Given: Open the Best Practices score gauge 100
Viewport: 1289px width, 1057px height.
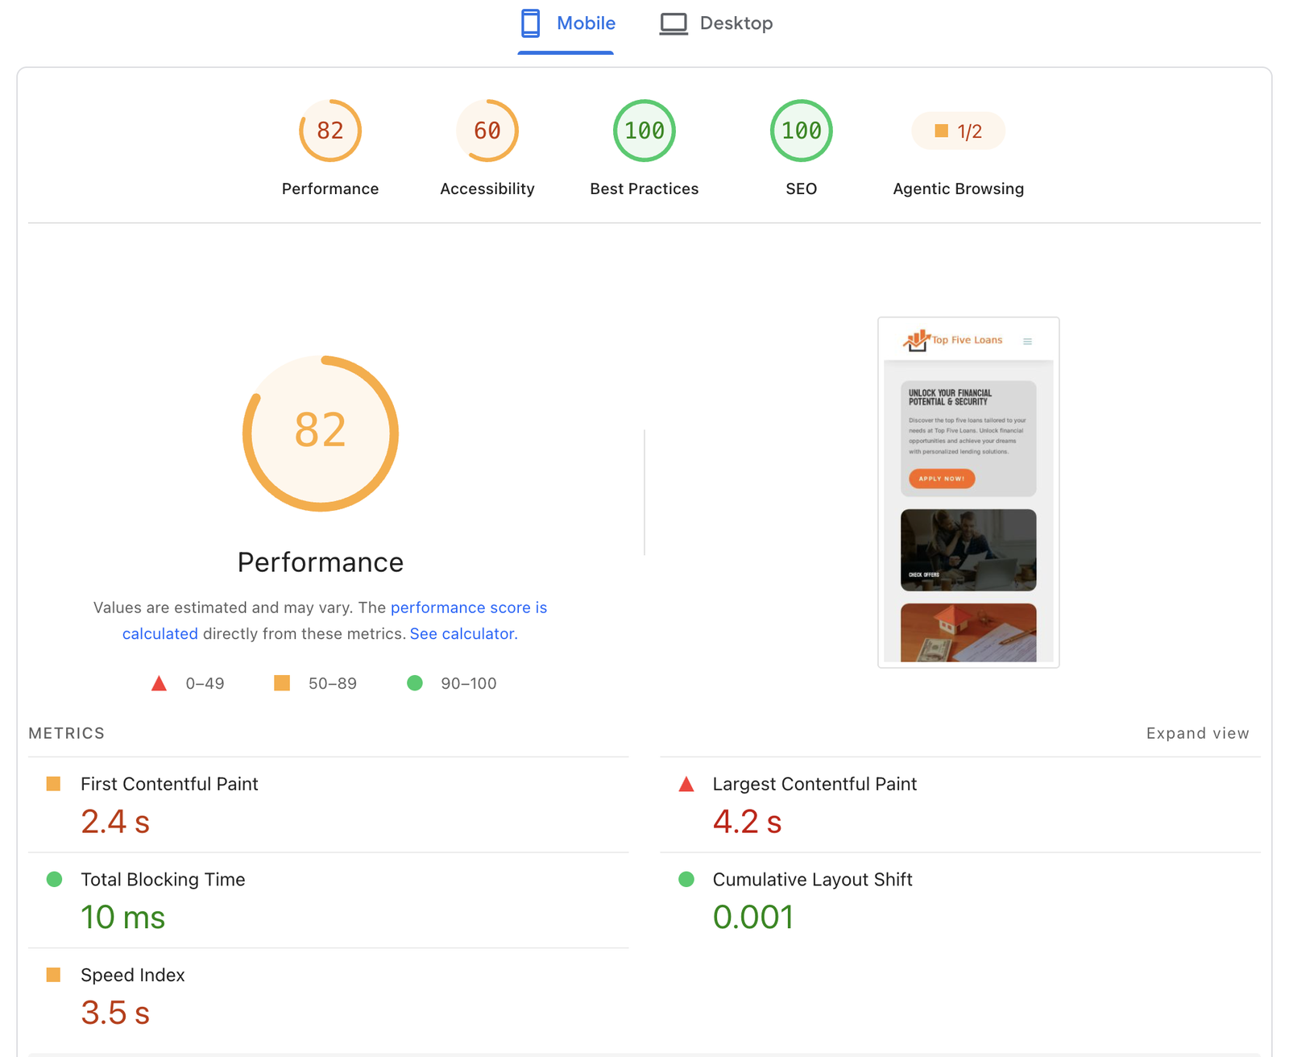Looking at the screenshot, I should (x=644, y=131).
